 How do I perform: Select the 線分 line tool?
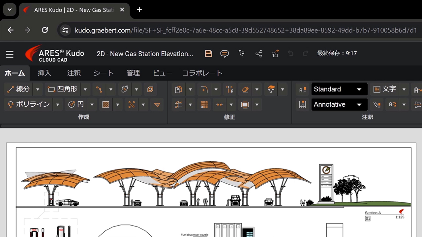point(19,89)
